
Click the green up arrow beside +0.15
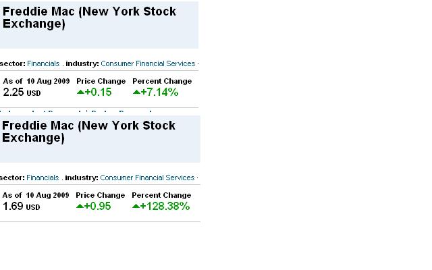click(80, 92)
